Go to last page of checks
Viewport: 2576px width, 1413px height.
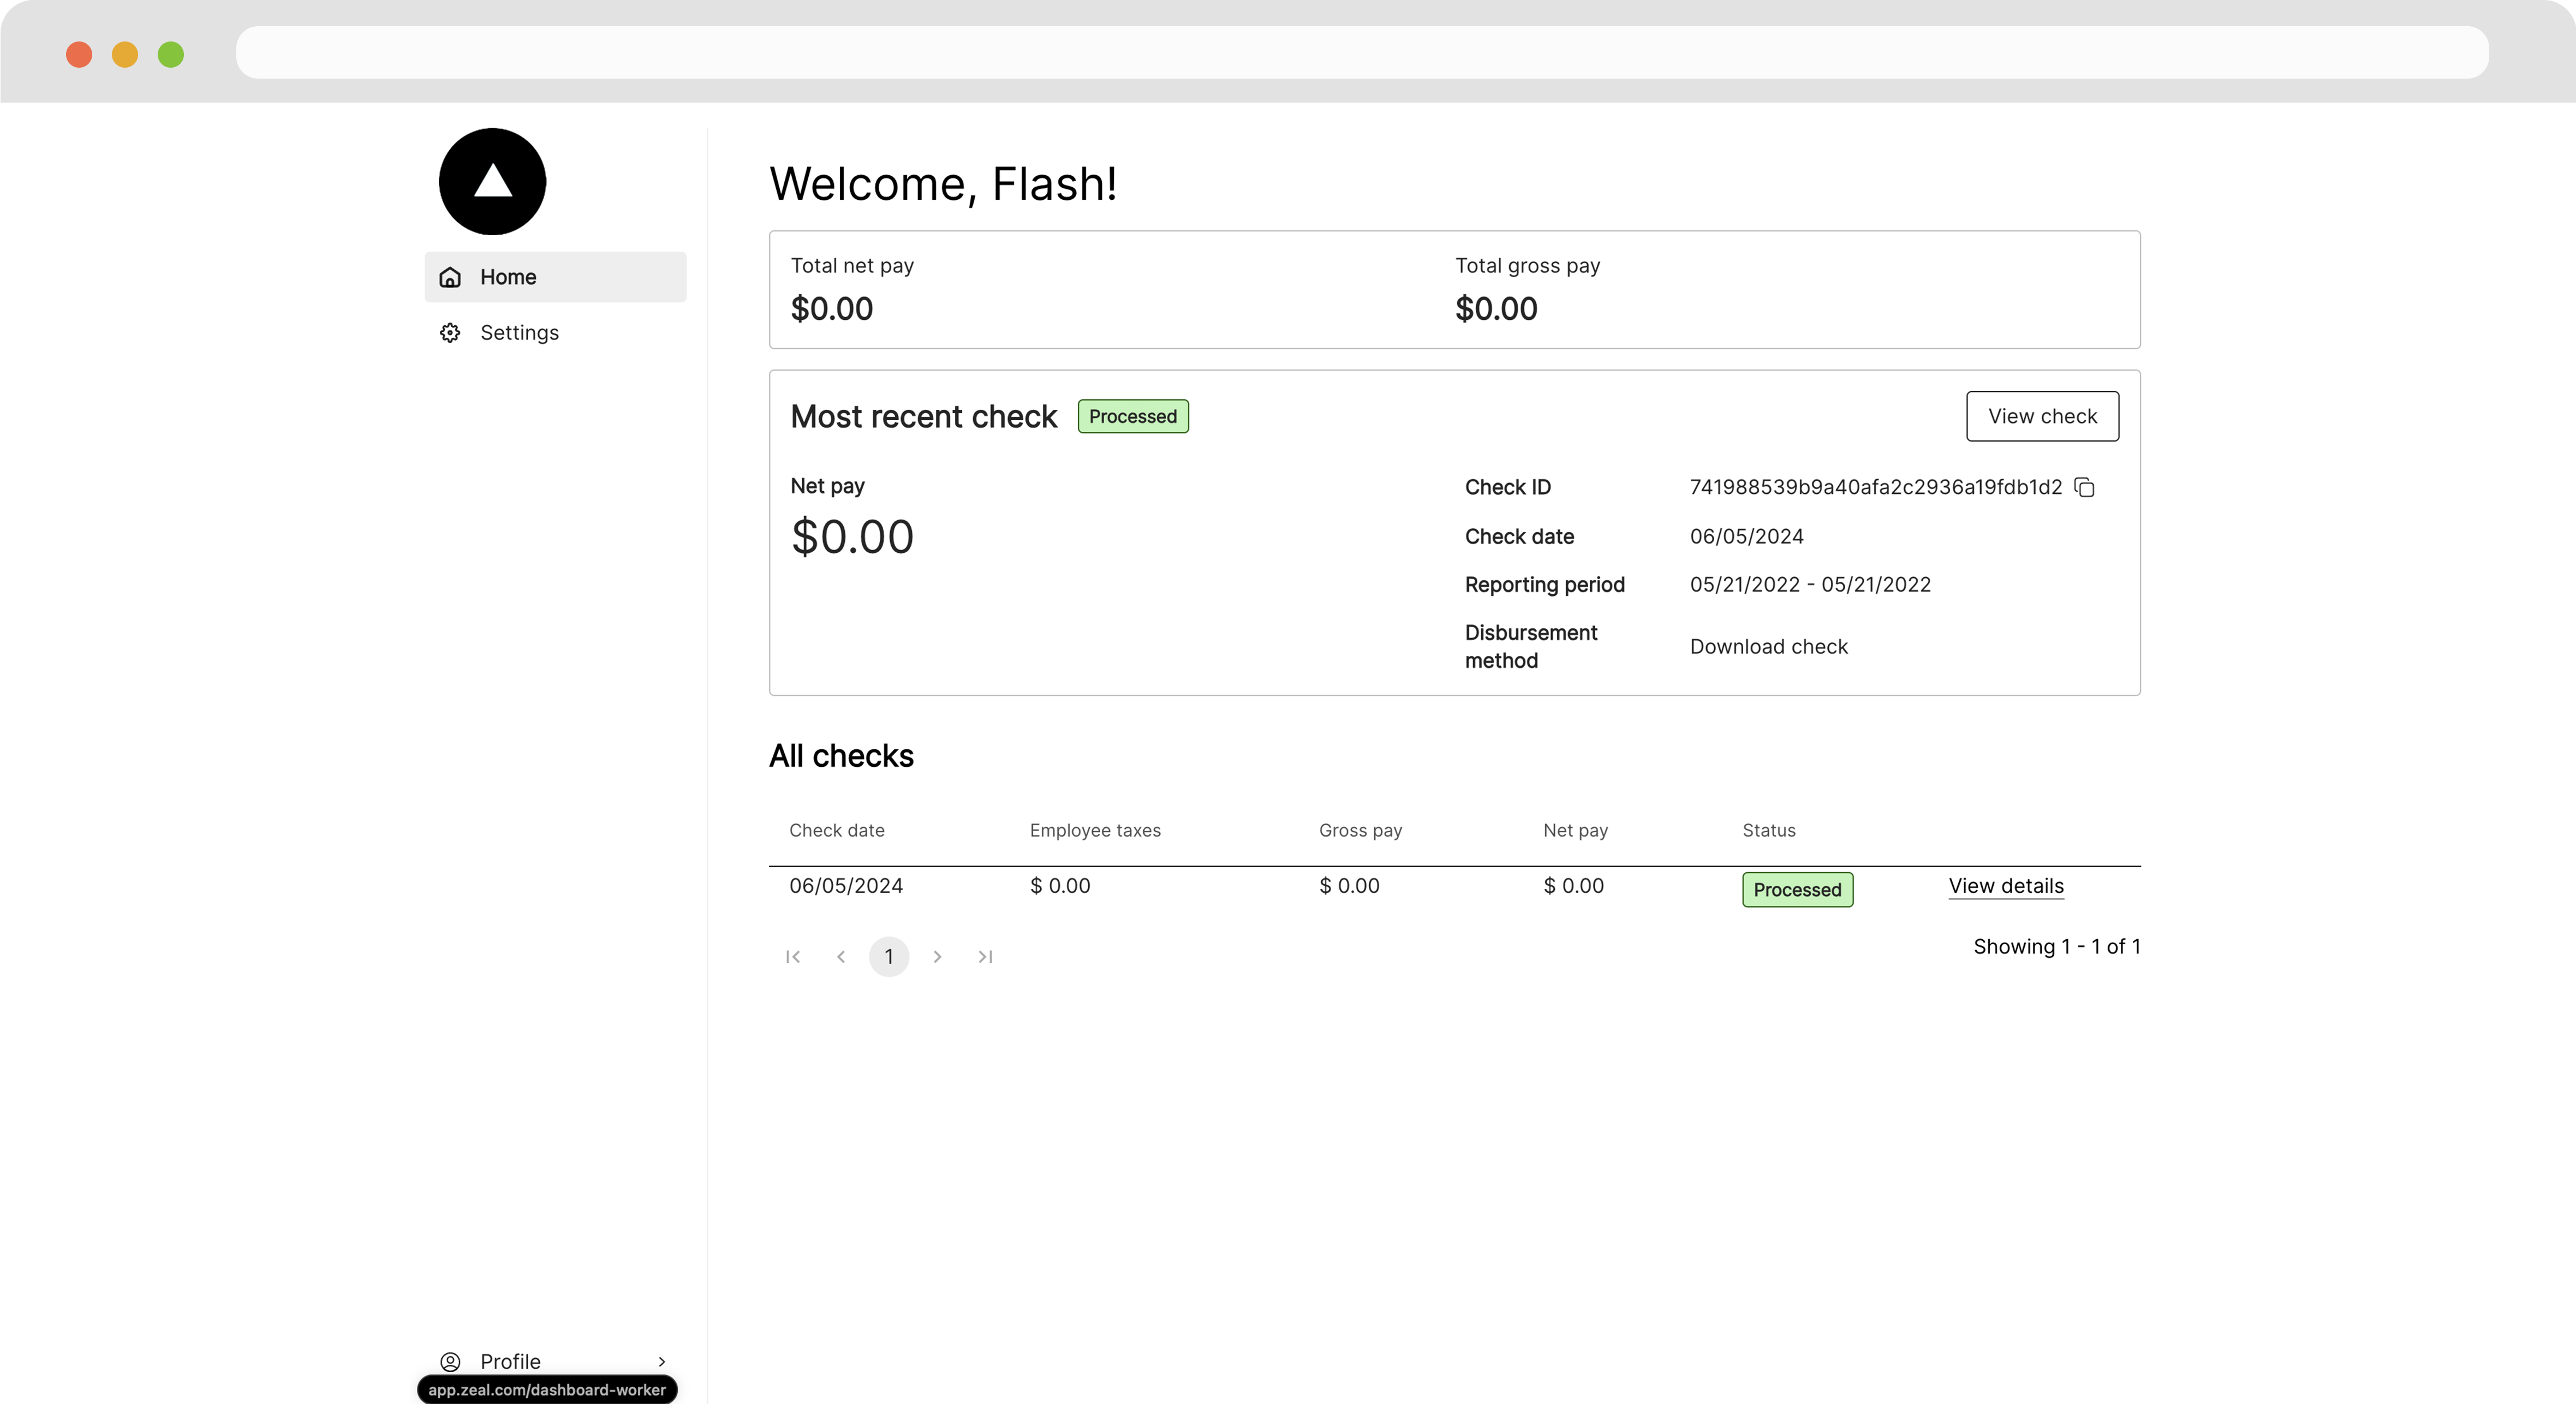pos(985,957)
